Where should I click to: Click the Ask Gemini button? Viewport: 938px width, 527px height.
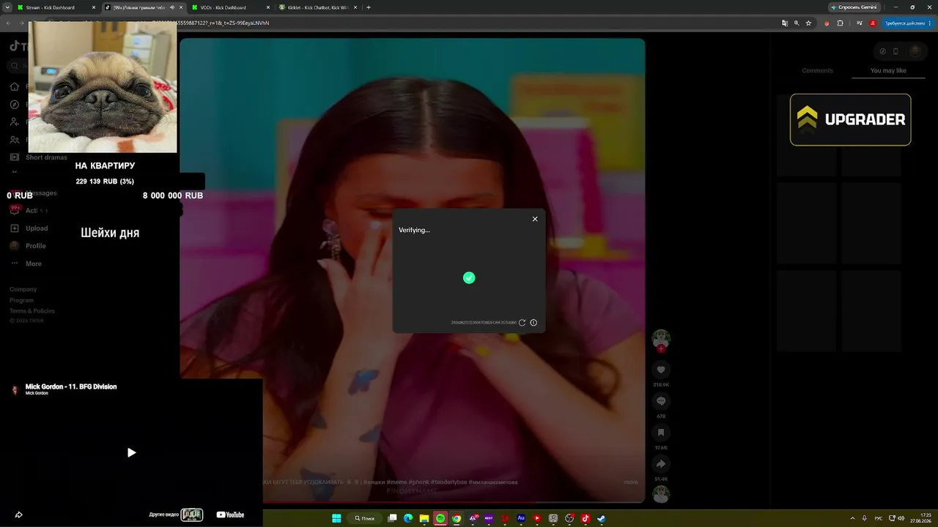[x=854, y=7]
